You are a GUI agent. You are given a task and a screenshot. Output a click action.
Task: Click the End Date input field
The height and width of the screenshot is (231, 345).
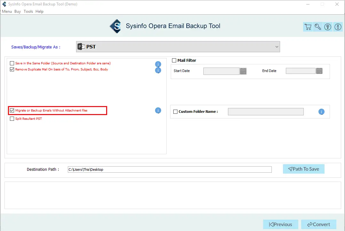coord(301,71)
